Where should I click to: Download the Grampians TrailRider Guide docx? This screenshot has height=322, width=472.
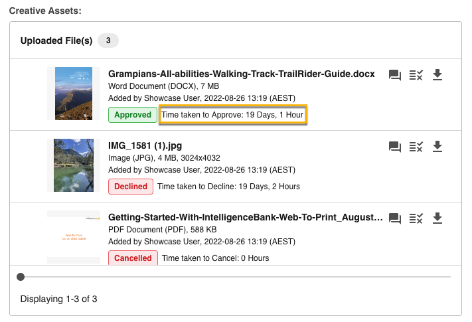click(437, 74)
